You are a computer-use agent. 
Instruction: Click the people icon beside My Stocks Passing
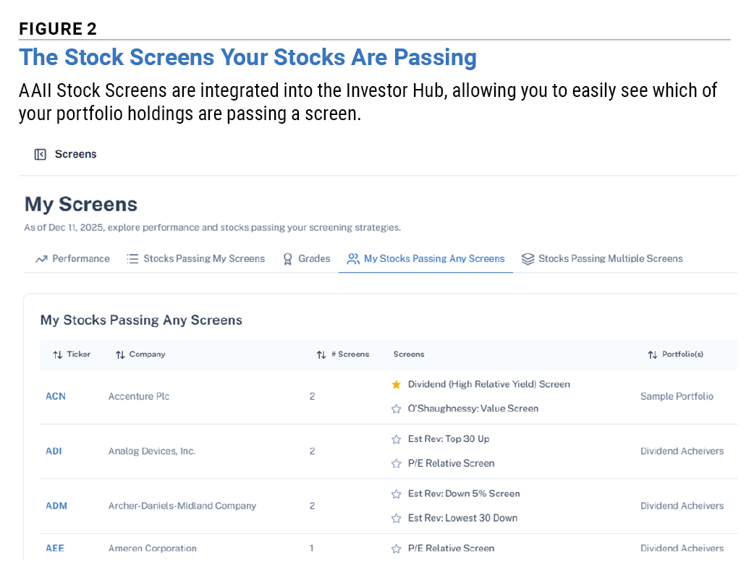coord(353,259)
